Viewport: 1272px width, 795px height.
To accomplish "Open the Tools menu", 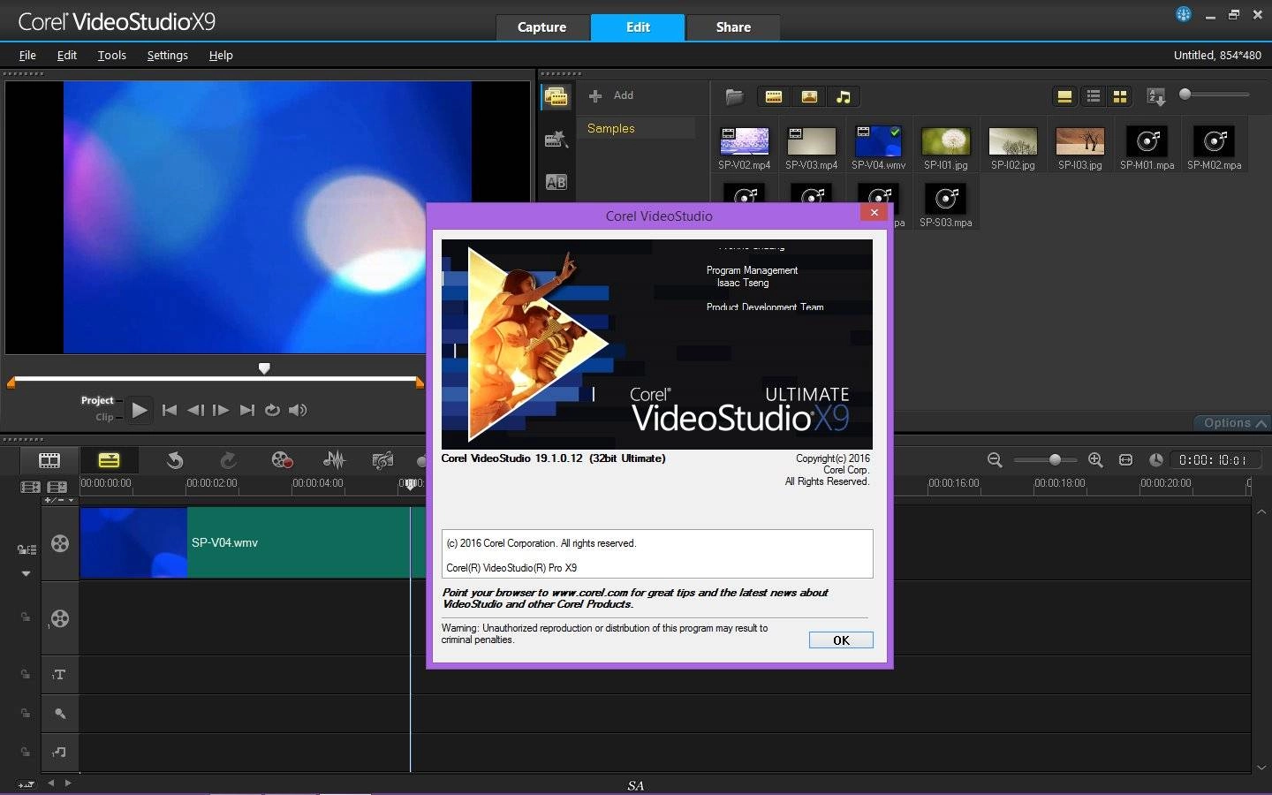I will click(112, 55).
